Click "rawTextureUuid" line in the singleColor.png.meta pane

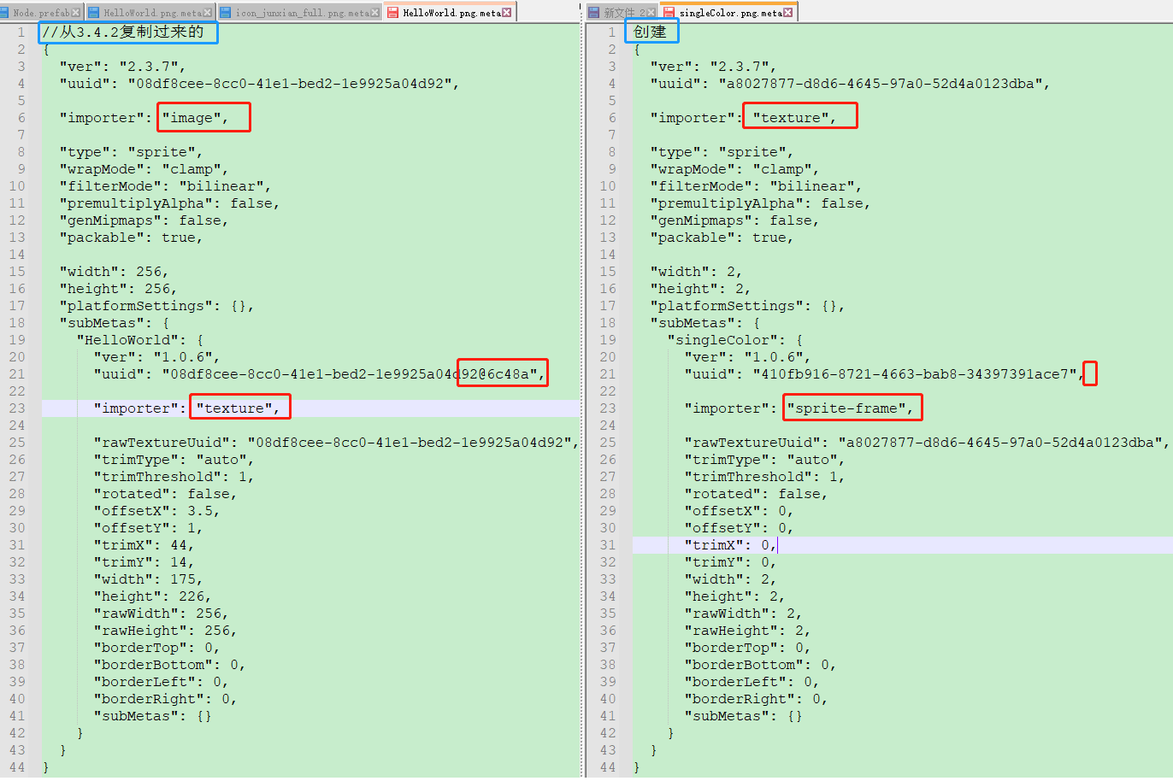928,443
